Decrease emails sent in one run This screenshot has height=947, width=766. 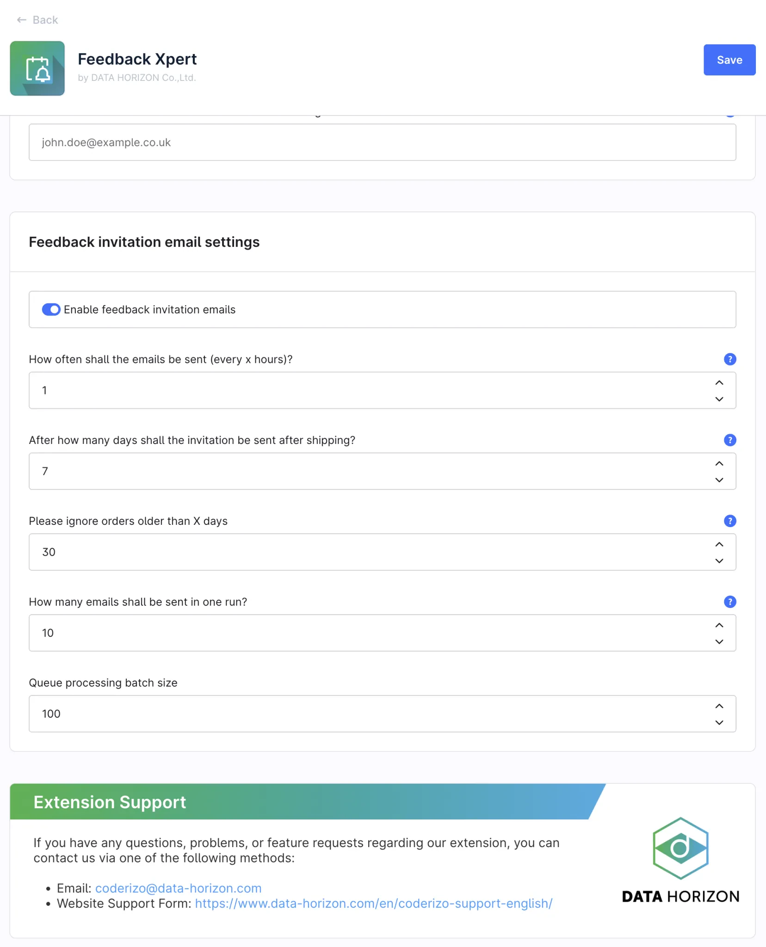(719, 642)
